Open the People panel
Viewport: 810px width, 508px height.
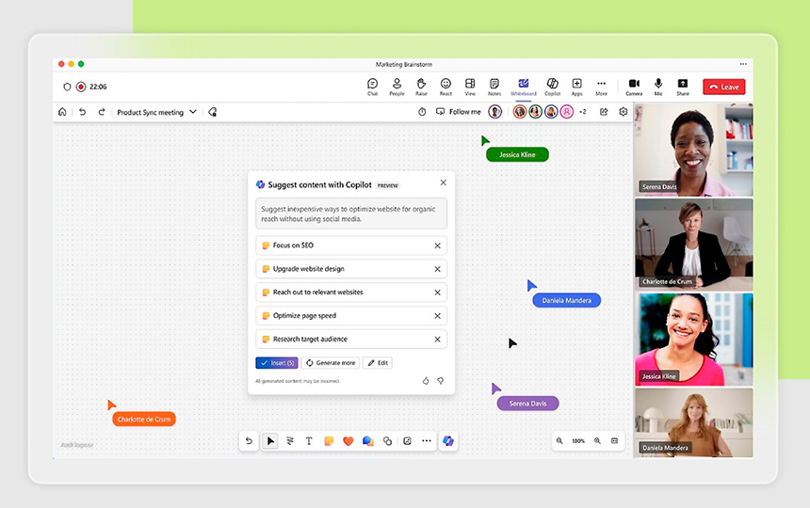click(397, 87)
